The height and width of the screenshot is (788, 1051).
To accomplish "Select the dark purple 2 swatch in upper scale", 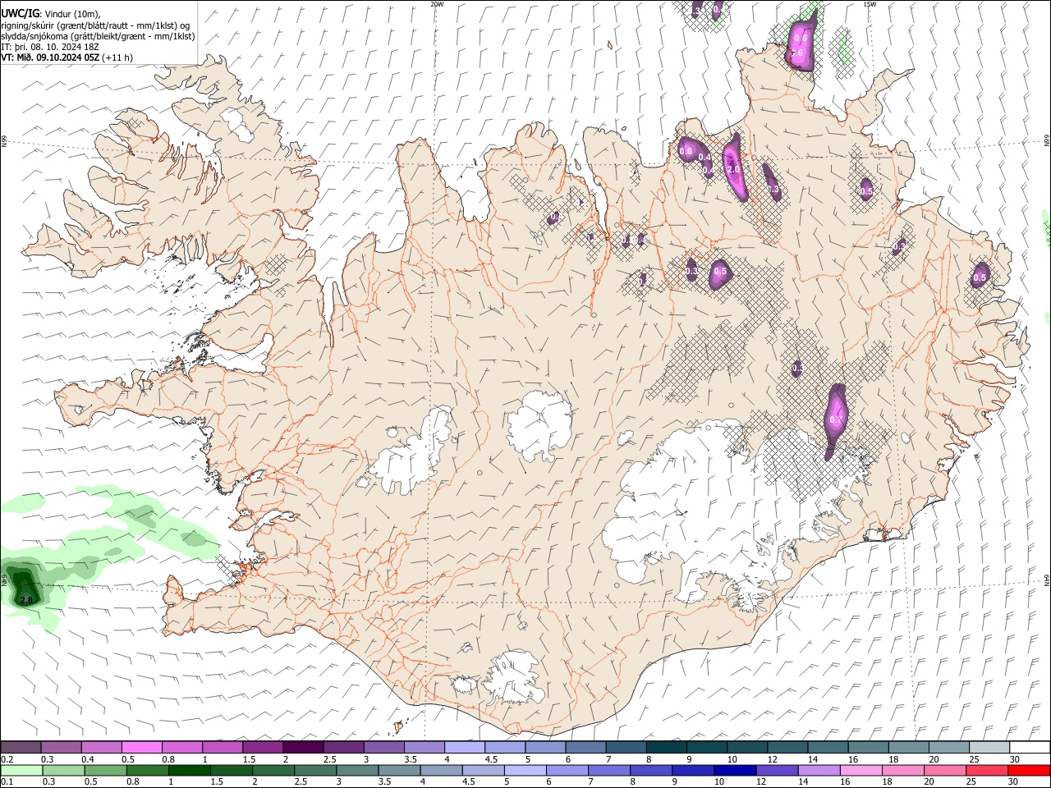I will point(302,747).
